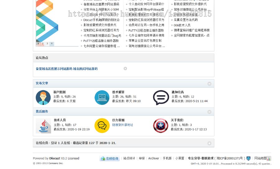Open the 6 天前 last post link
The image size is (280, 169).
(x=71, y=101)
